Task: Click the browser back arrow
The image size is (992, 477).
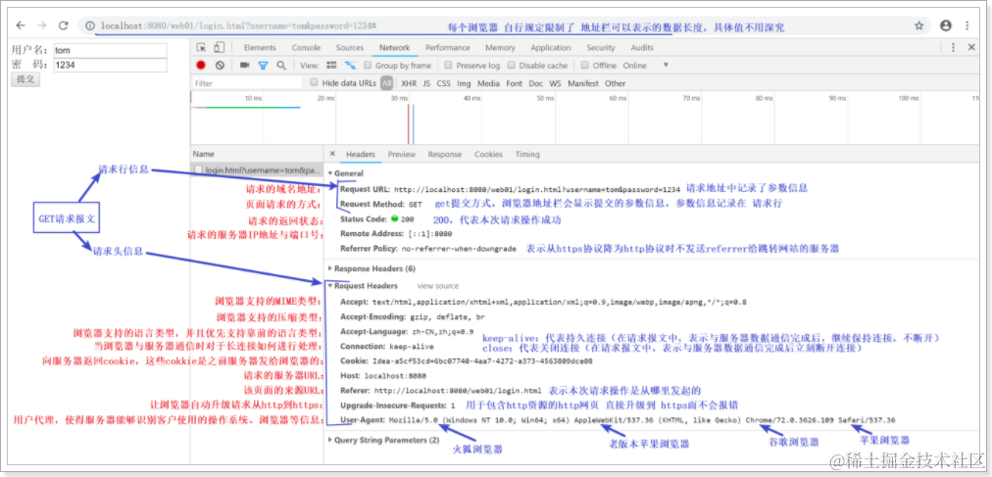Action: [x=21, y=25]
